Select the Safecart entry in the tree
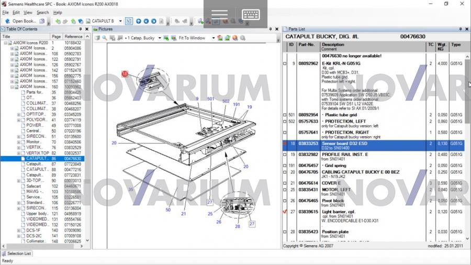The image size is (471, 265). [33, 186]
